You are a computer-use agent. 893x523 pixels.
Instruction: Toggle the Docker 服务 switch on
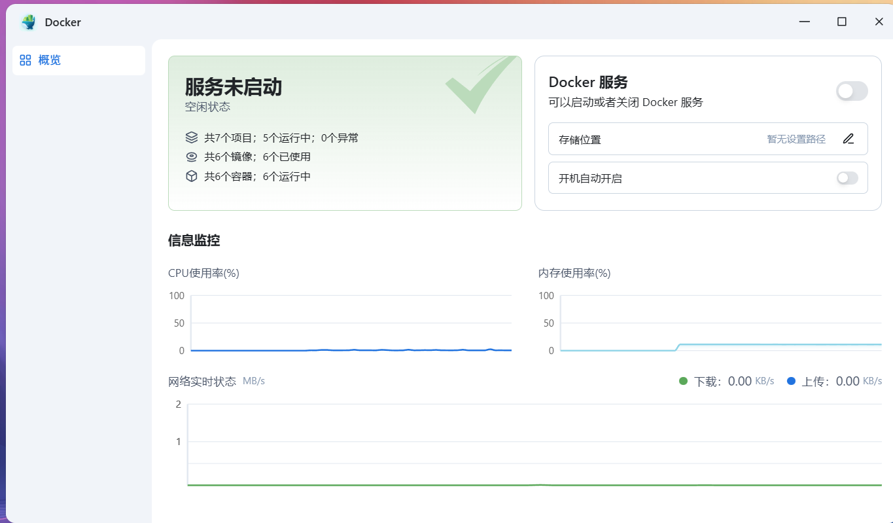point(851,91)
